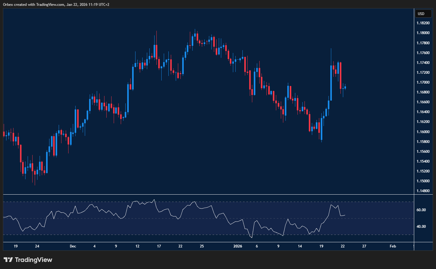This screenshot has height=269, width=436.
Task: Click the 40.00 RSI level label
Action: (422, 226)
